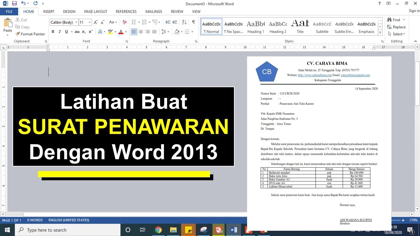Screen dimensions: 420x236
Task: Apply yellow text highlight color
Action: pyautogui.click(x=110, y=32)
